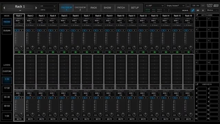
Task: Toggle the IN button on Rack 11
Action: coord(132,52)
